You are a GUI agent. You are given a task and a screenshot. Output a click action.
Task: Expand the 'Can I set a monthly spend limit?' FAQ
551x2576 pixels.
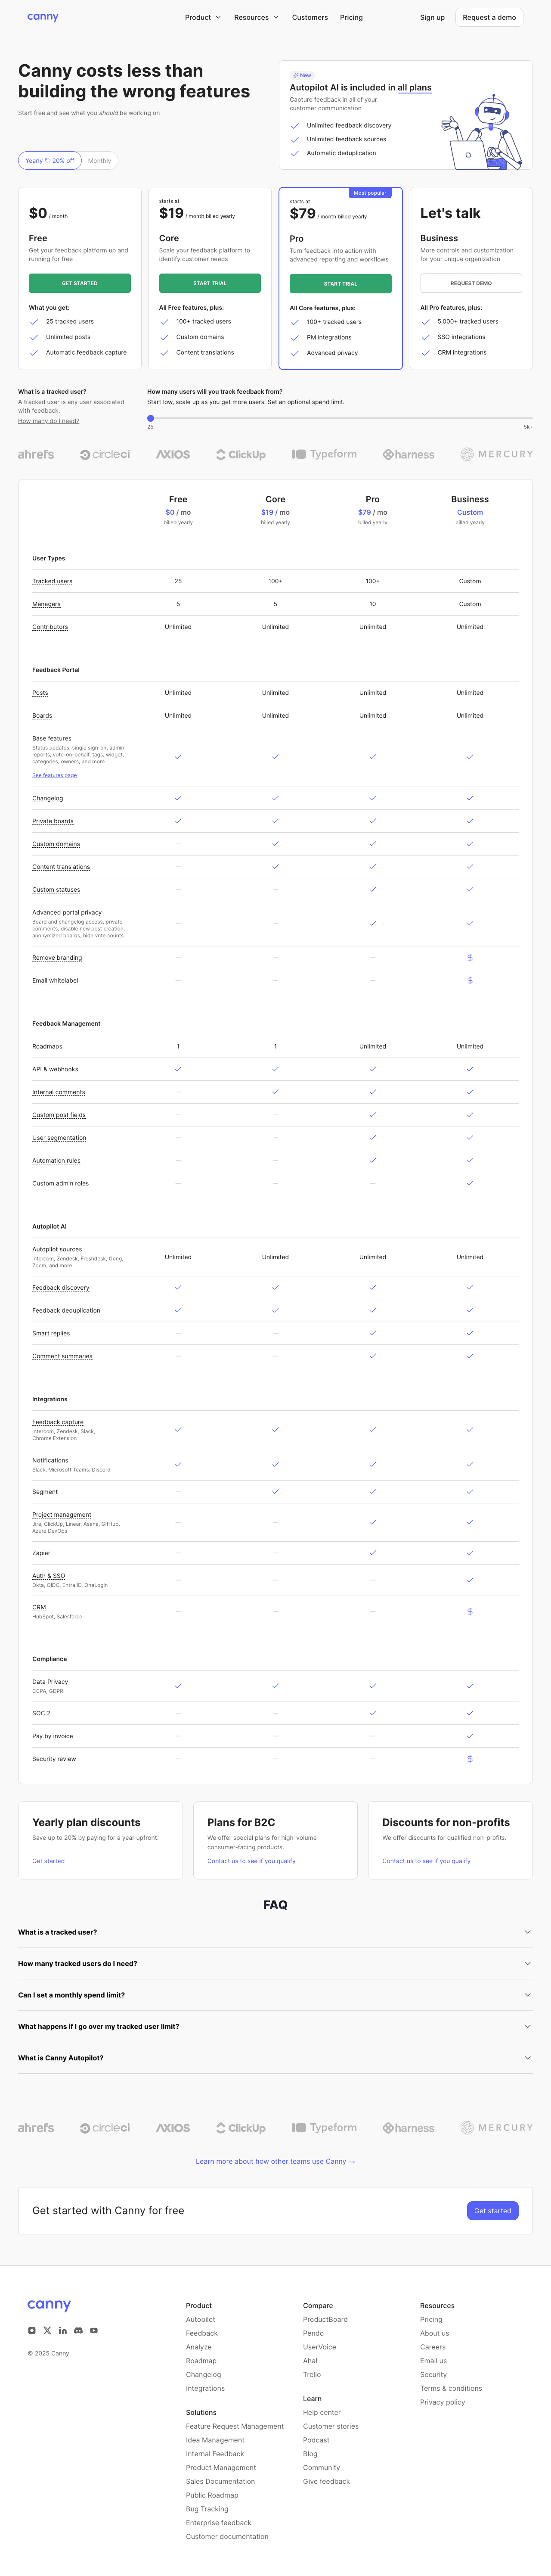[275, 1995]
